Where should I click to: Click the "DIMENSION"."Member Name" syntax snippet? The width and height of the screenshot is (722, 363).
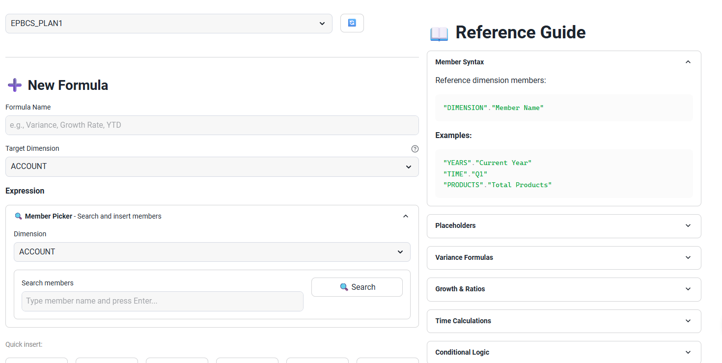click(493, 108)
